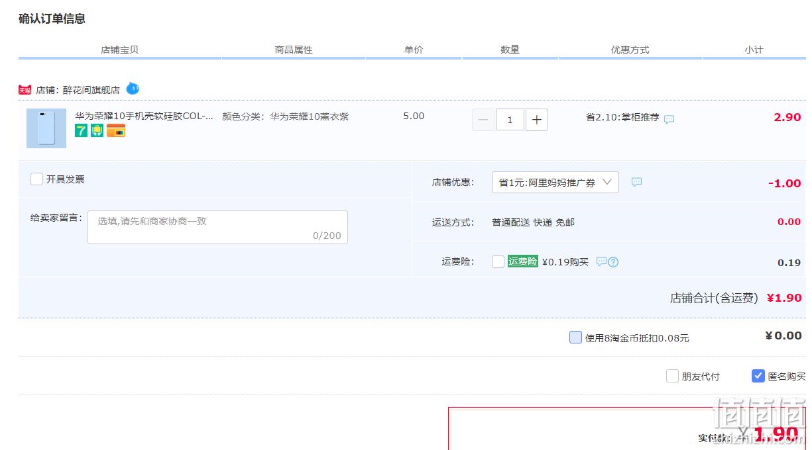The image size is (812, 450).
Task: Click the ¥1.90 store total amount
Action: pos(784,298)
